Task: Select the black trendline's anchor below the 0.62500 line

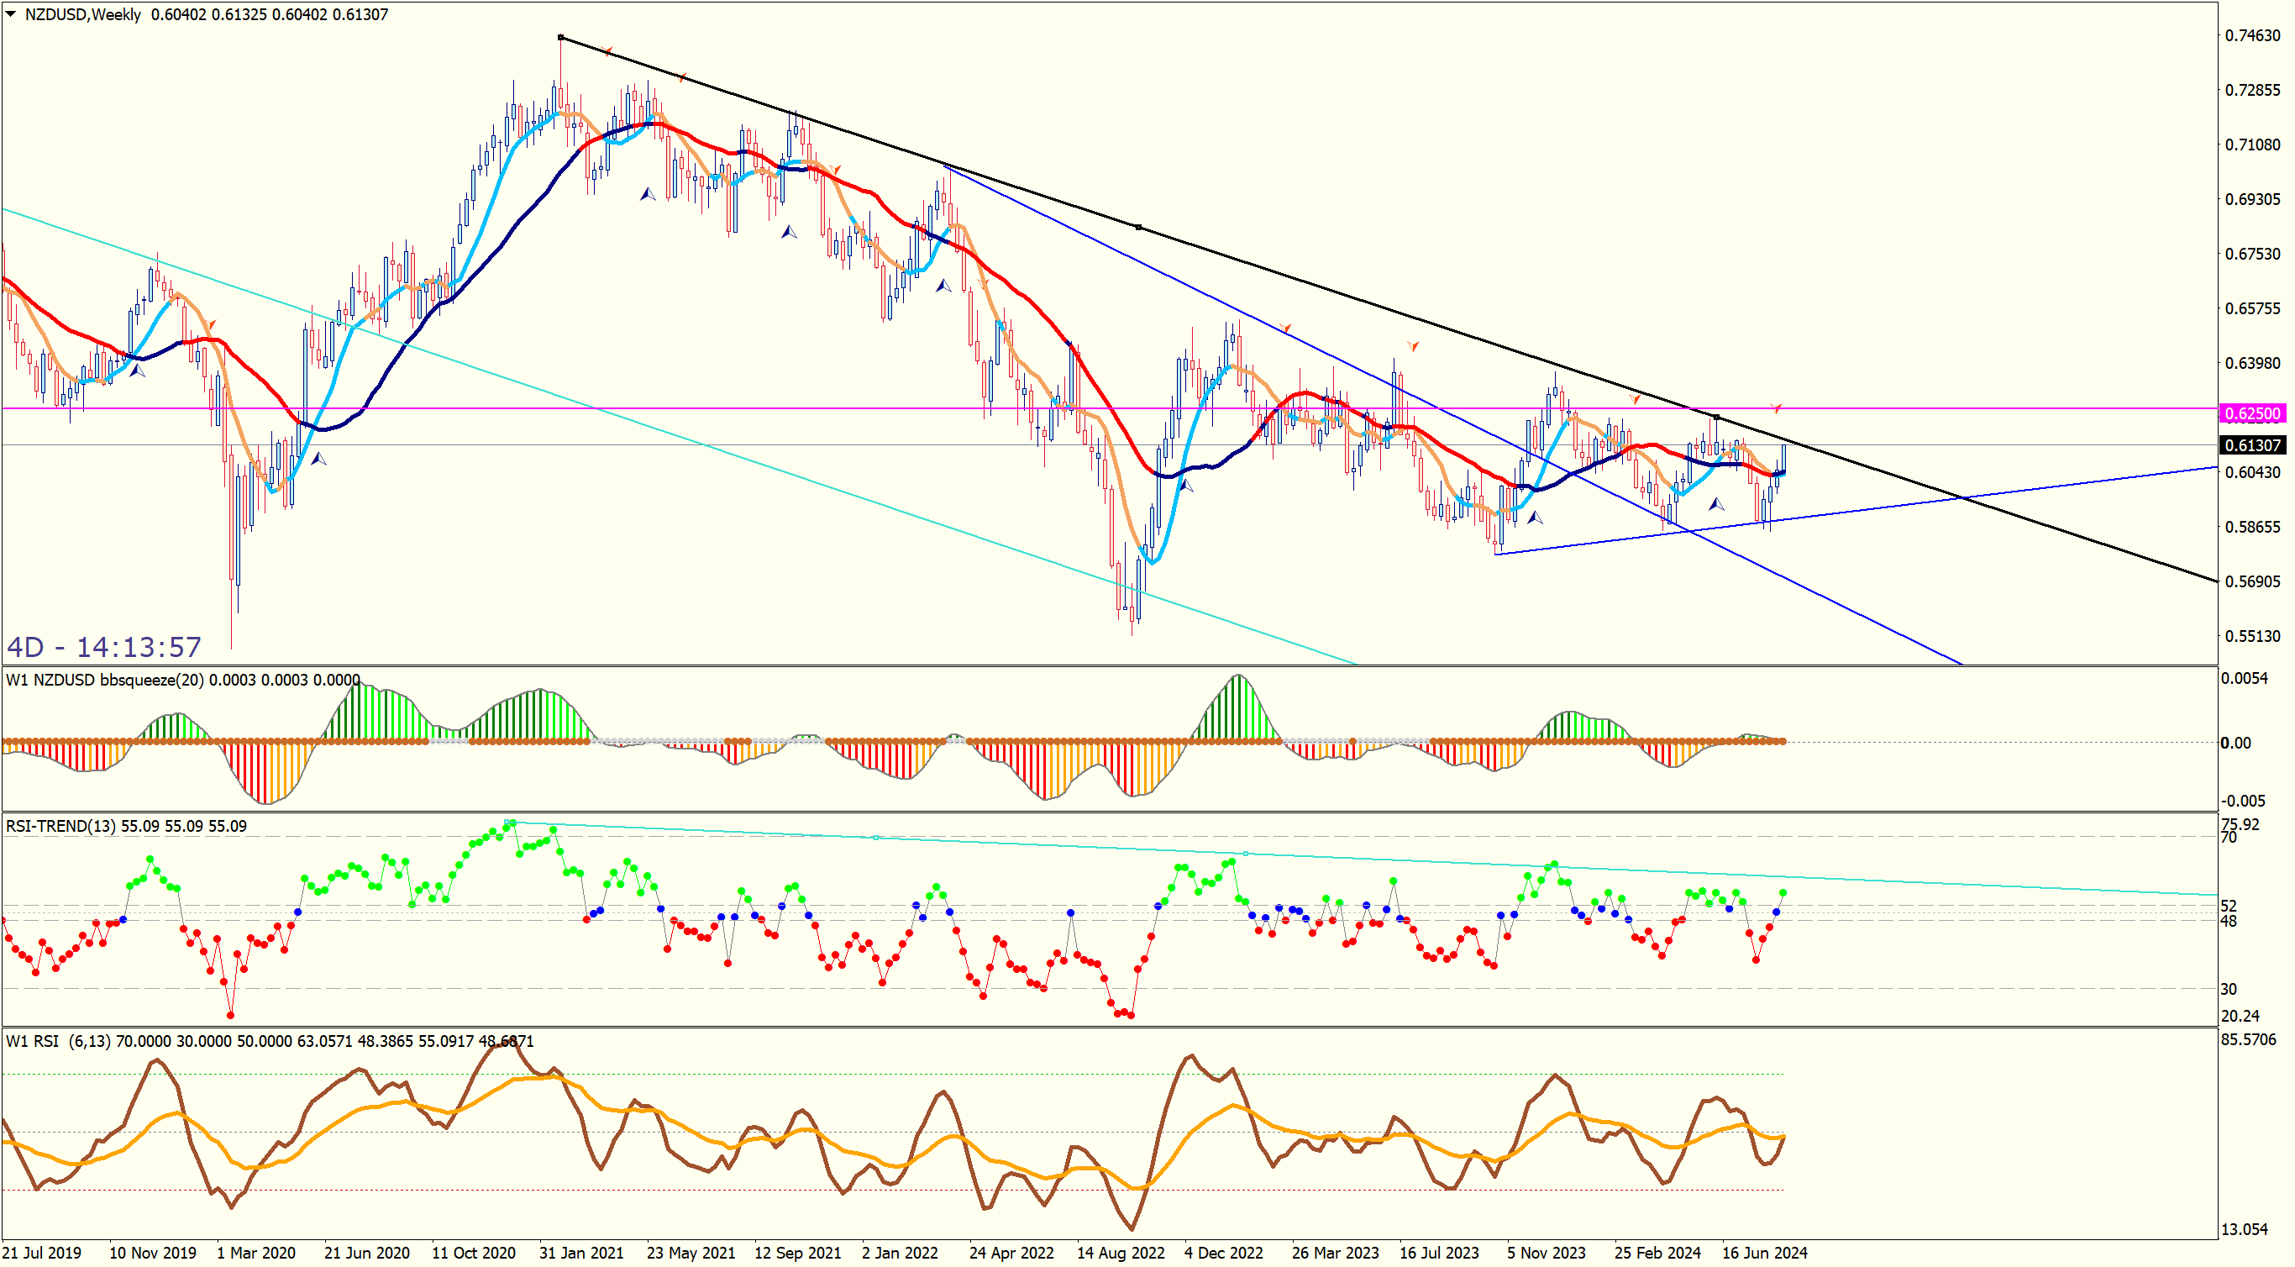Action: pyautogui.click(x=1717, y=417)
